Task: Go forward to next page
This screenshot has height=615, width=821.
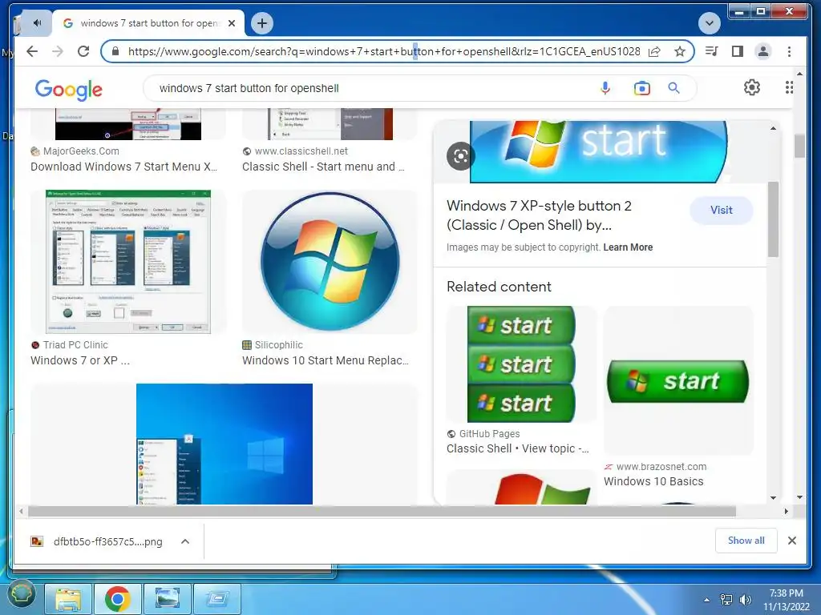Action: [x=58, y=51]
